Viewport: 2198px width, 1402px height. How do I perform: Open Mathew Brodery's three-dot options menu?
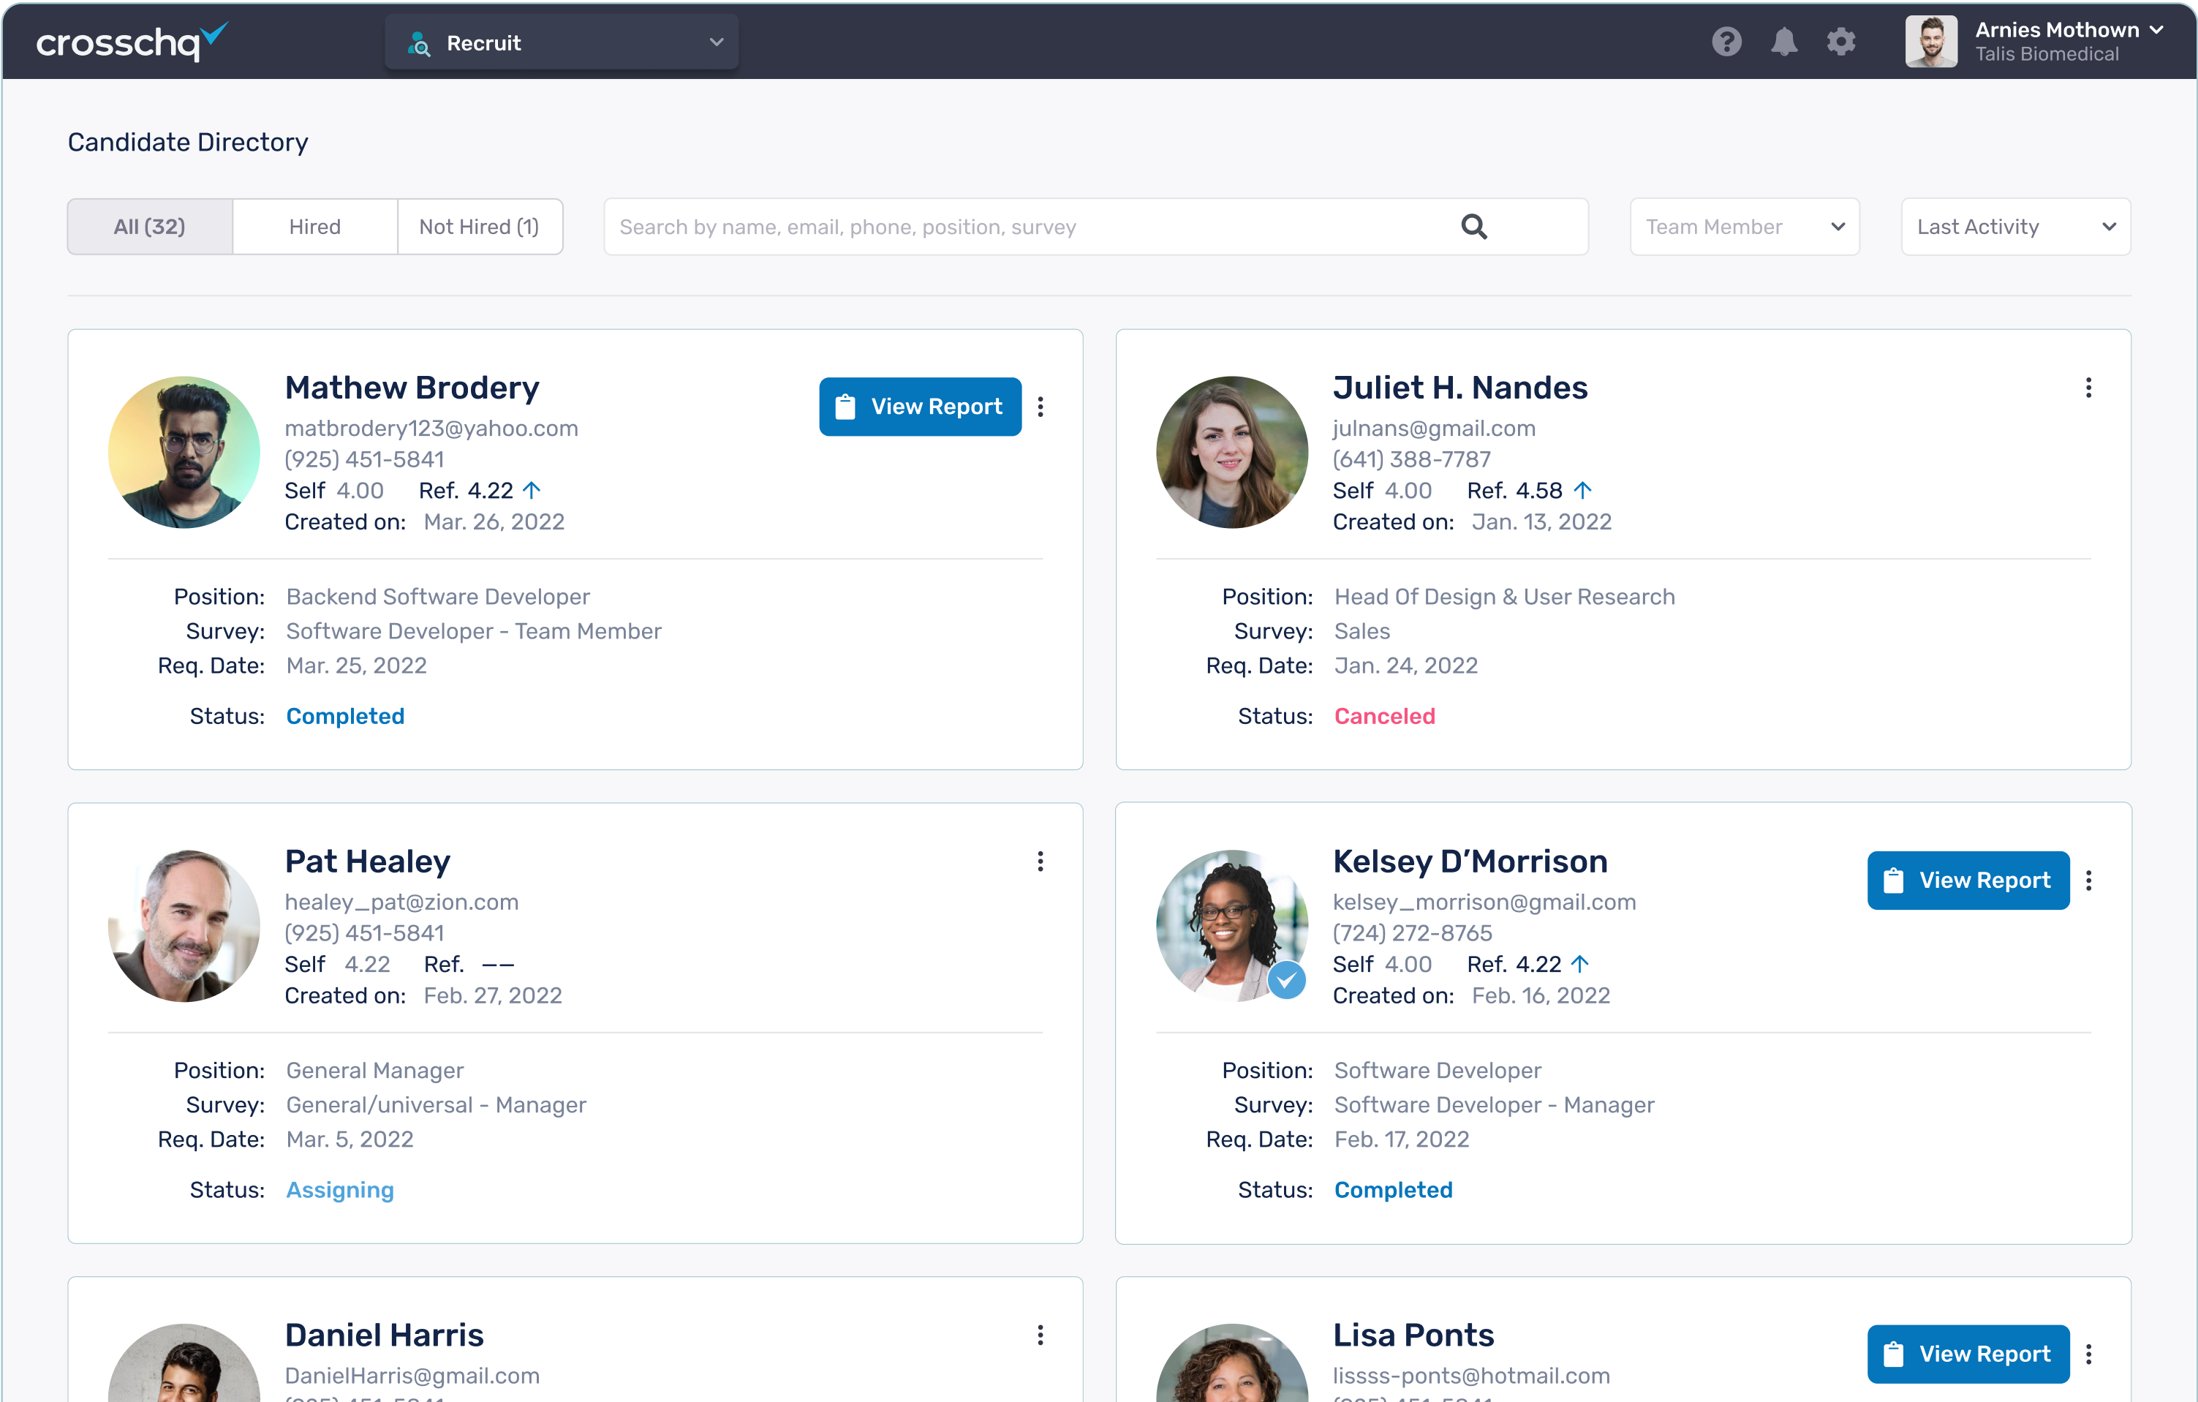[x=1041, y=407]
